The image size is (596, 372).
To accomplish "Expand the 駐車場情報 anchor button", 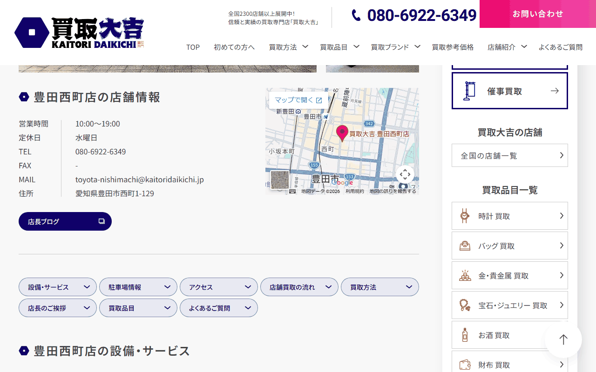I will tap(138, 287).
